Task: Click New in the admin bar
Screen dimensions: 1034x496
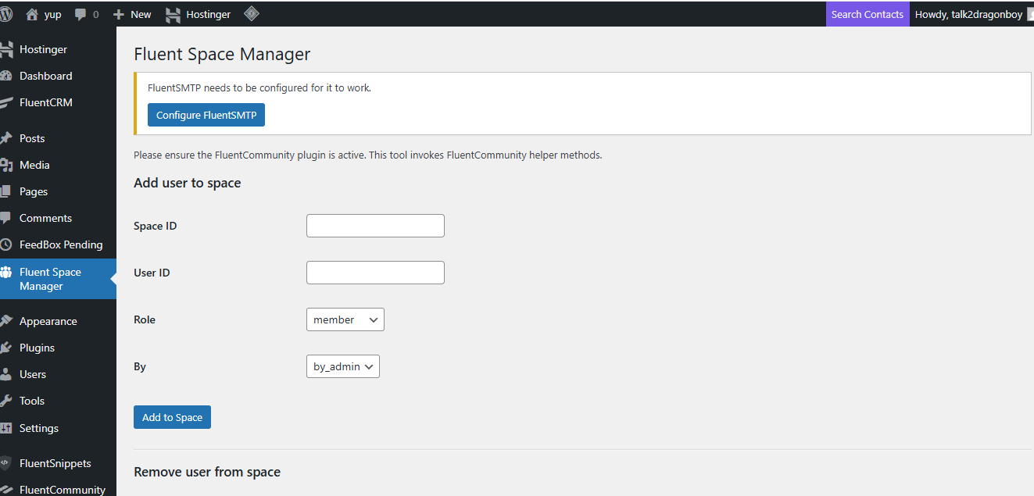Action: [x=141, y=14]
